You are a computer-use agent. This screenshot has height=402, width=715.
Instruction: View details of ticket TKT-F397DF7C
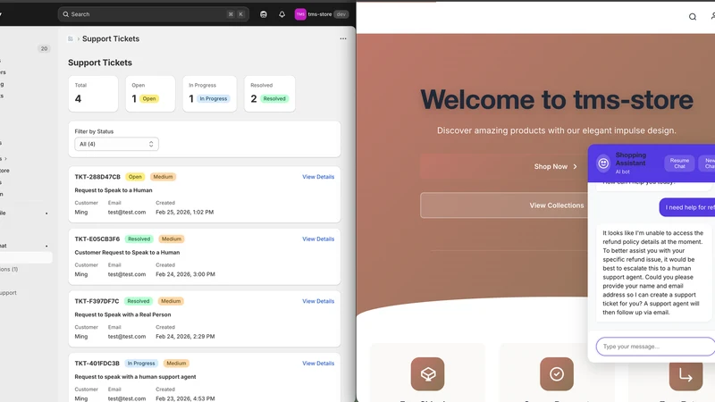click(x=318, y=301)
